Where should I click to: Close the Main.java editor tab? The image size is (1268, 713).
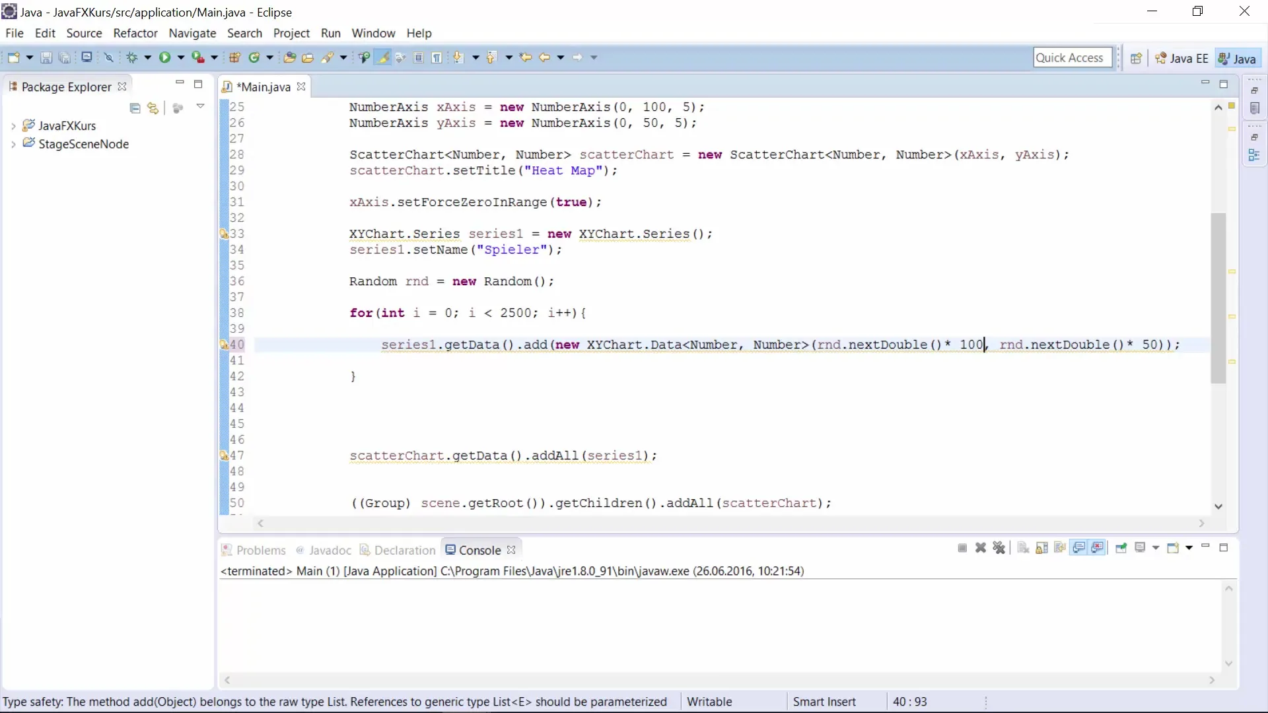(301, 86)
